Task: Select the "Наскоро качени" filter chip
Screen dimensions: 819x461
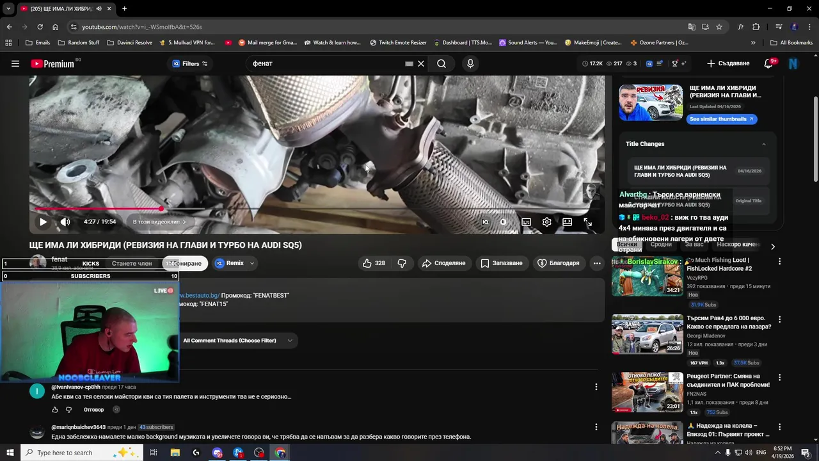Action: [738, 245]
